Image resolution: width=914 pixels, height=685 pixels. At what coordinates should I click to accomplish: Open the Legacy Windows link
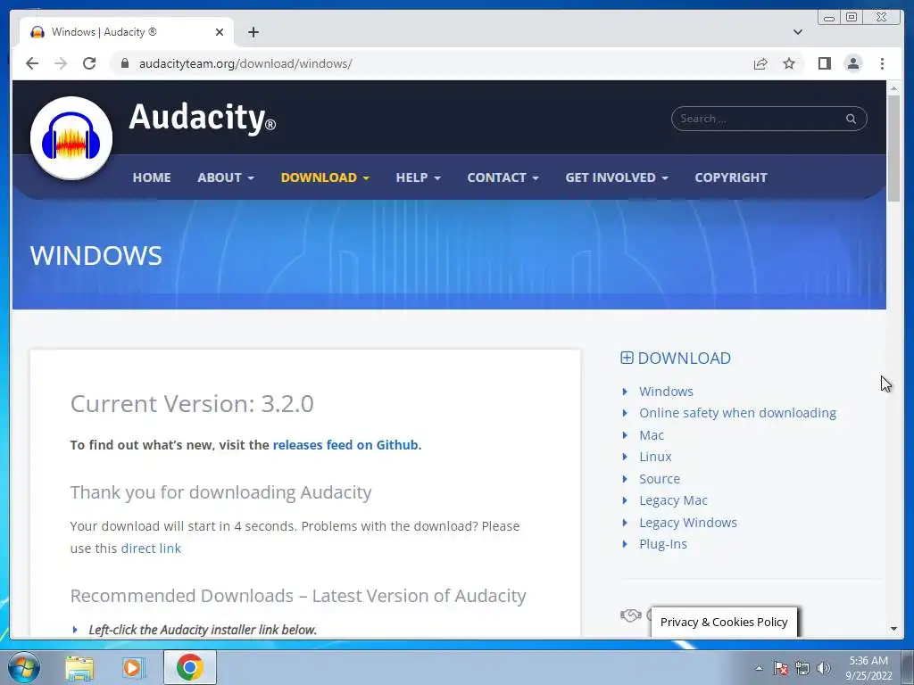tap(688, 523)
